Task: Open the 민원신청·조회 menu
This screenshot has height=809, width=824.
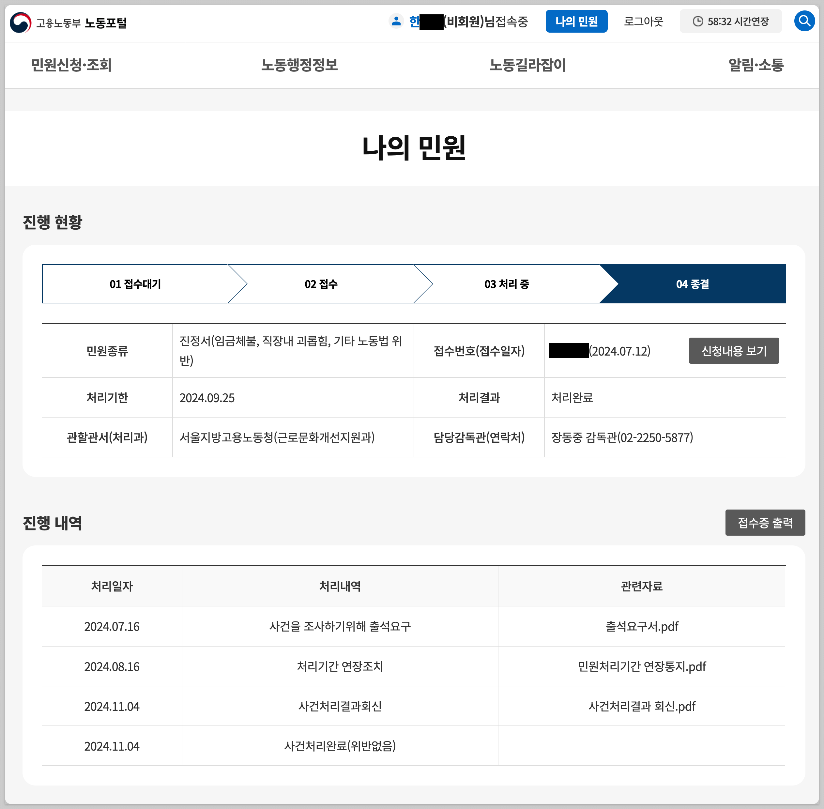Action: [x=71, y=65]
